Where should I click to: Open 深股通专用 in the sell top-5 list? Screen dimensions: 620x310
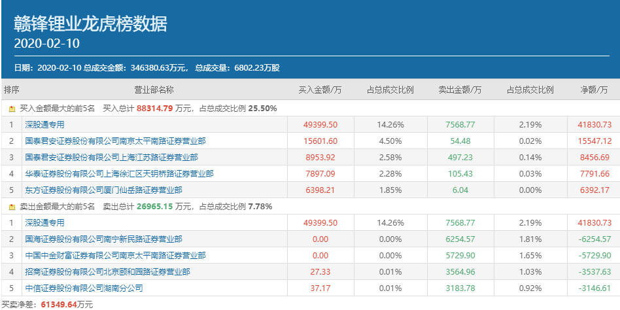point(44,222)
